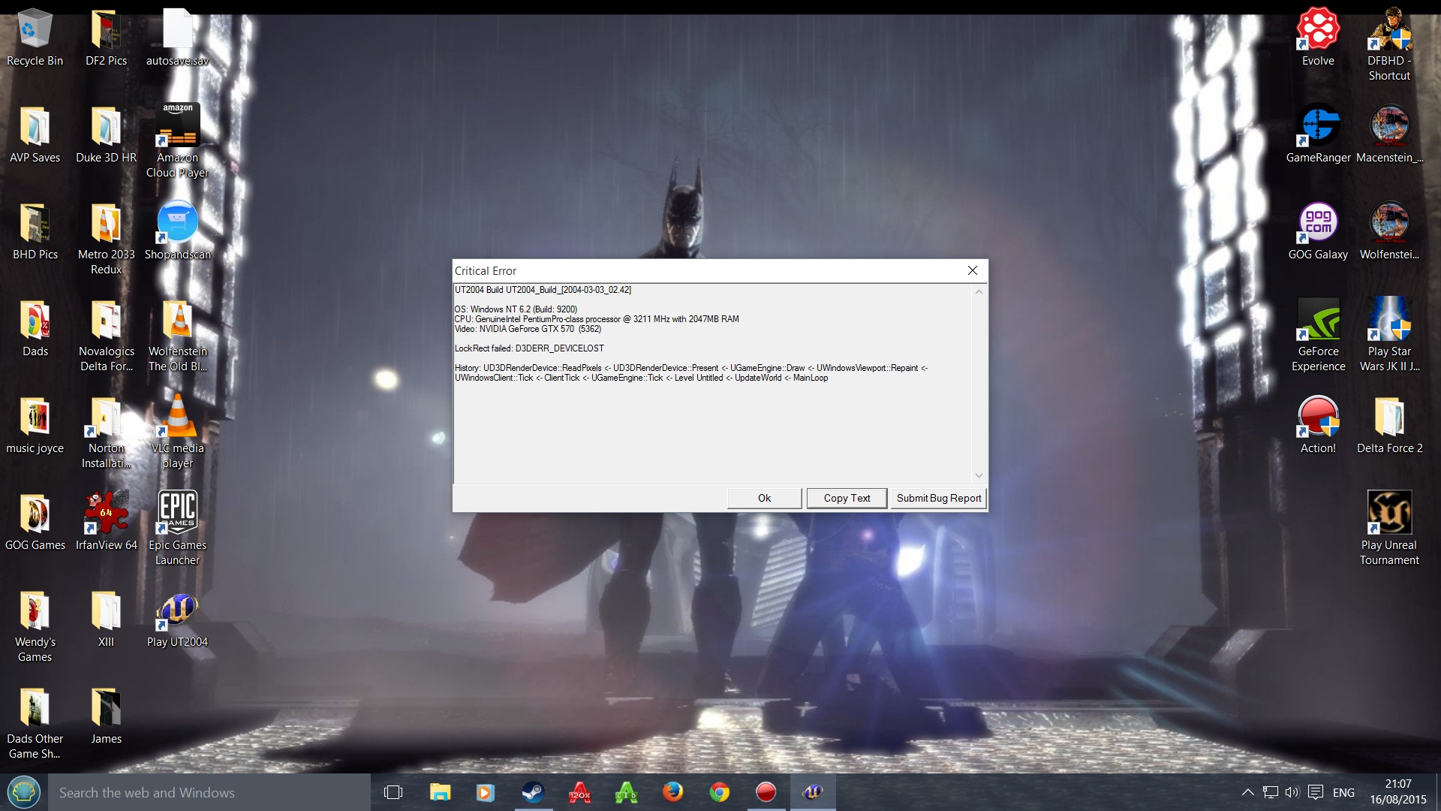Open the Delta Force 2 folder

tap(1389, 425)
